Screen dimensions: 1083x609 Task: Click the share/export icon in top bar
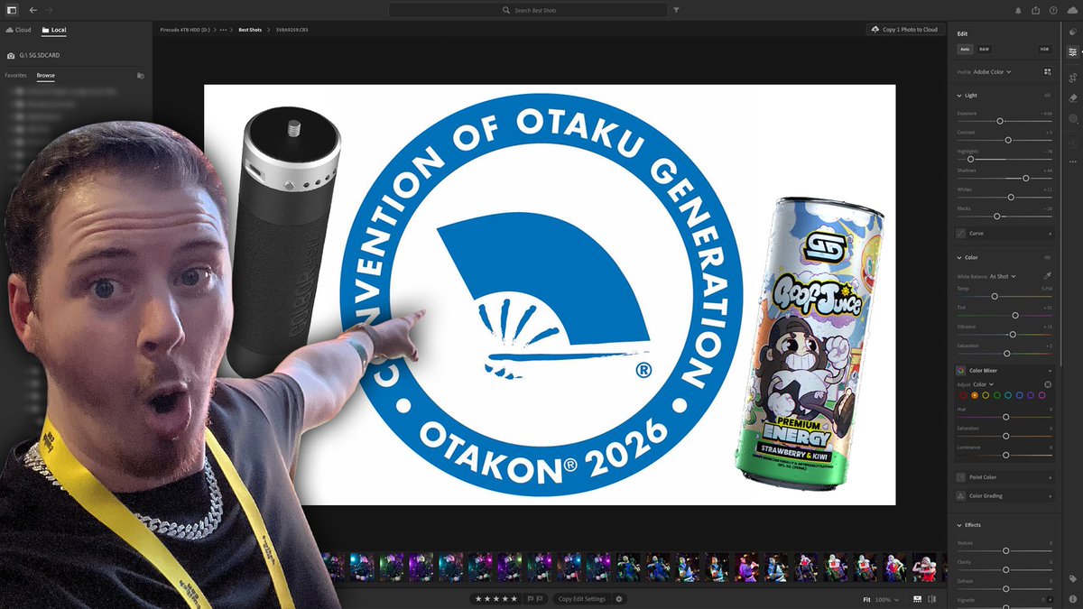coord(1037,10)
